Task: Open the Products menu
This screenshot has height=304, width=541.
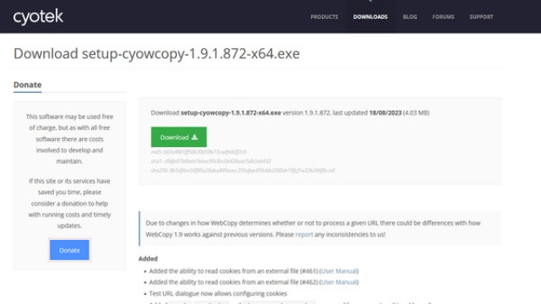Action: pyautogui.click(x=325, y=17)
